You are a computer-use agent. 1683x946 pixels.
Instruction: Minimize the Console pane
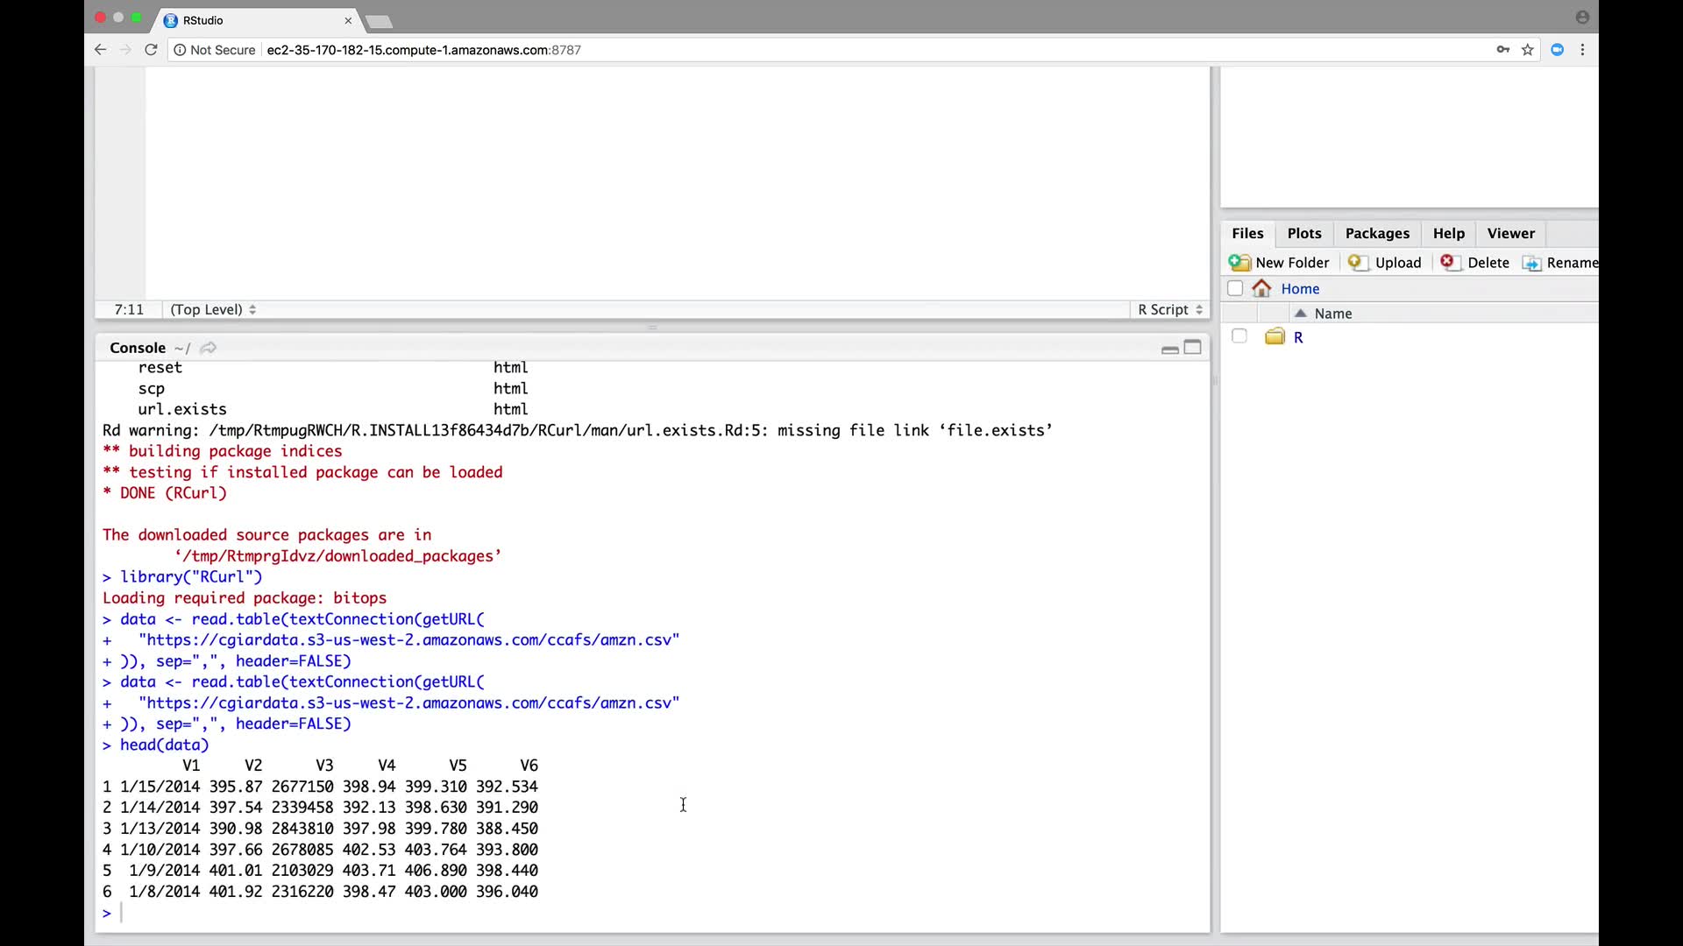1169,349
